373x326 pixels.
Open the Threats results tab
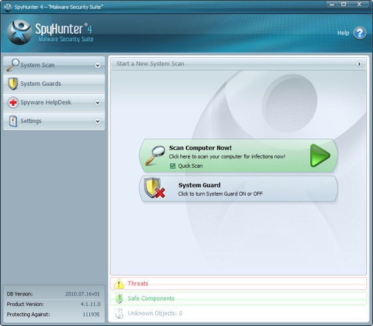pos(238,283)
